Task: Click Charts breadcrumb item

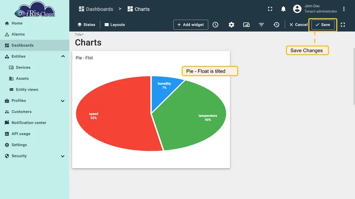Action: coord(138,9)
